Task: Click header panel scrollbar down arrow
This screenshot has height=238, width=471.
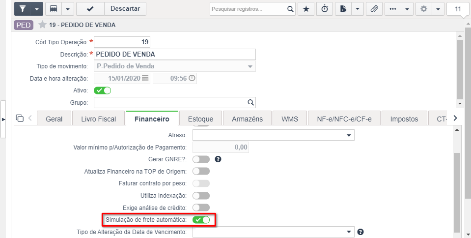Action: [460, 103]
